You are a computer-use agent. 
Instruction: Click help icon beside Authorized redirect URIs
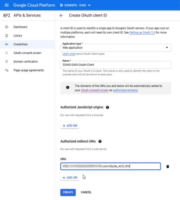pyautogui.click(x=100, y=141)
